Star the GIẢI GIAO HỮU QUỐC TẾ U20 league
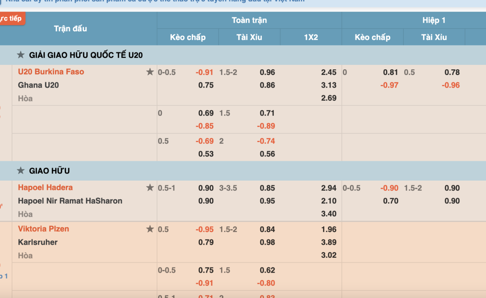This screenshot has height=298, width=486. click(x=21, y=55)
